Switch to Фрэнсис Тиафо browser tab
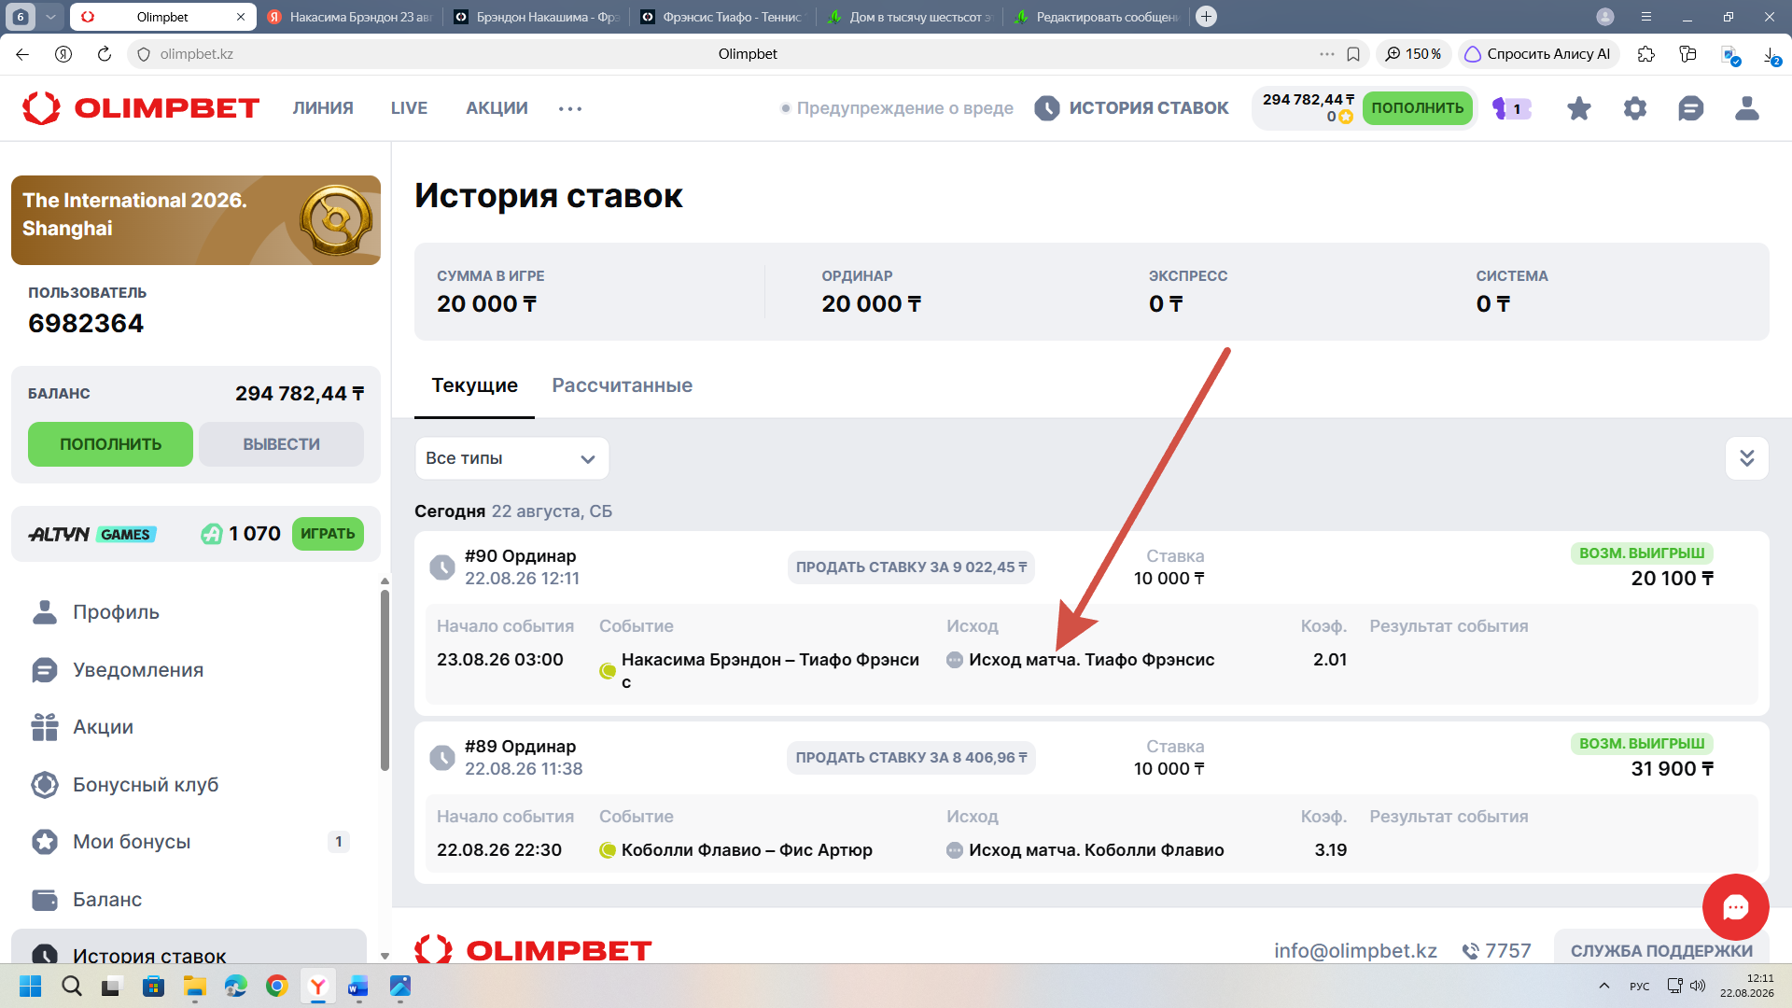The width and height of the screenshot is (1792, 1008). 722,17
